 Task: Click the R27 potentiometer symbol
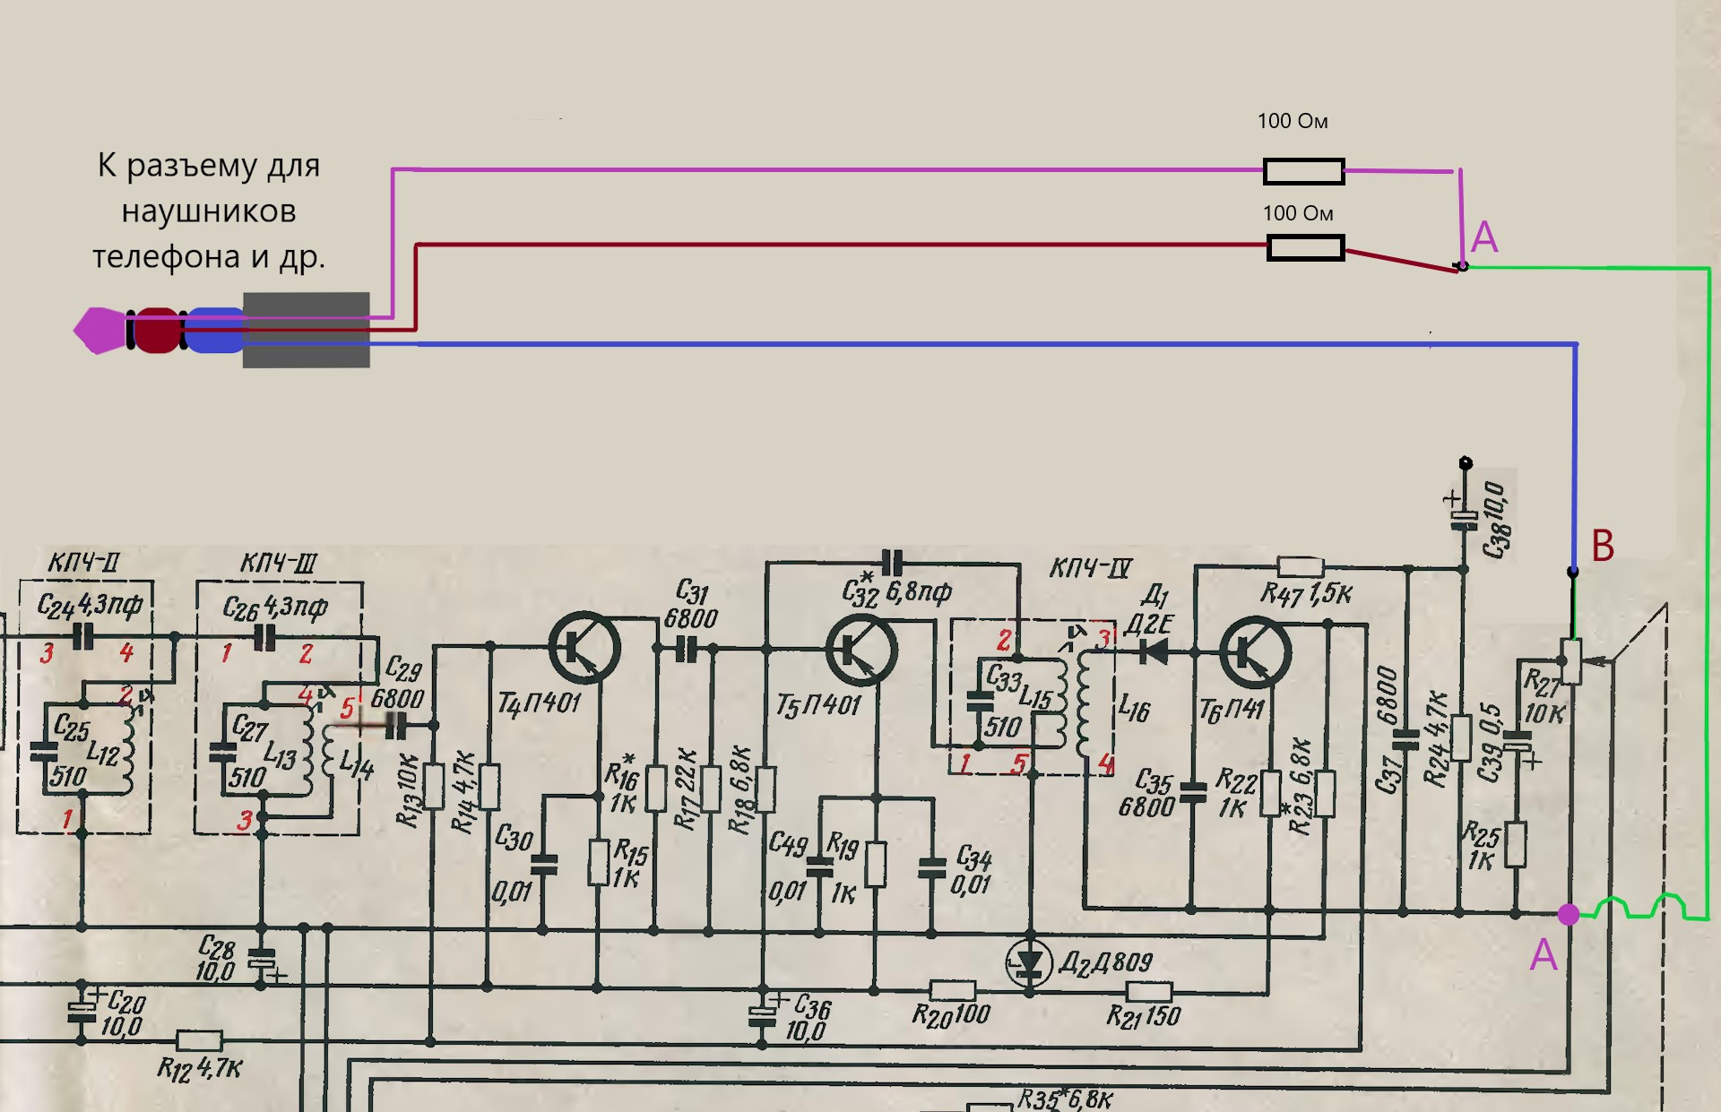click(x=1570, y=661)
